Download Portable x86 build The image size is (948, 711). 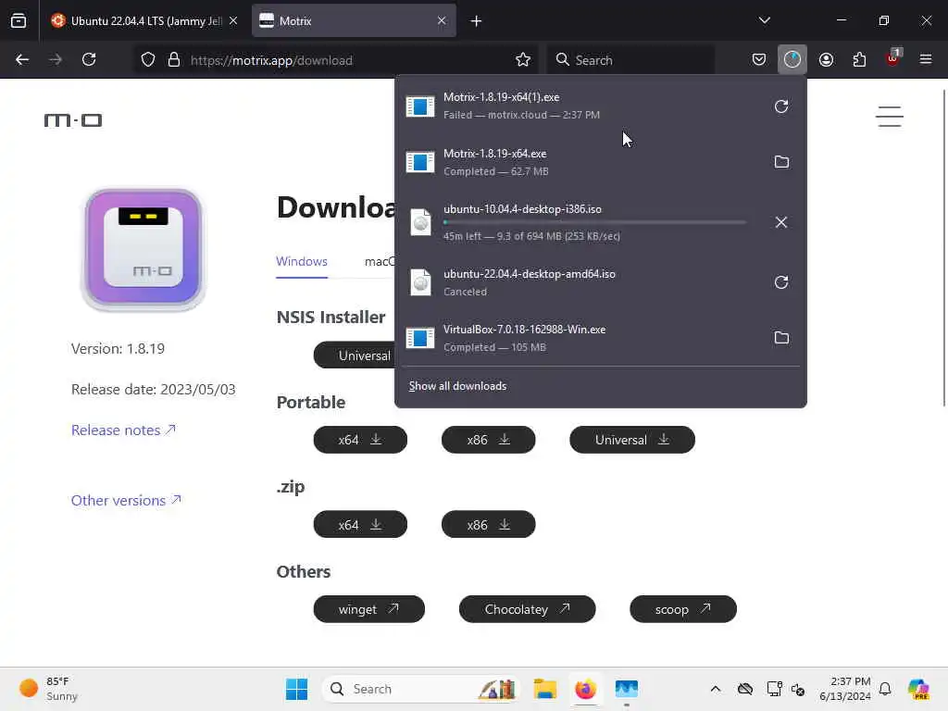point(489,440)
